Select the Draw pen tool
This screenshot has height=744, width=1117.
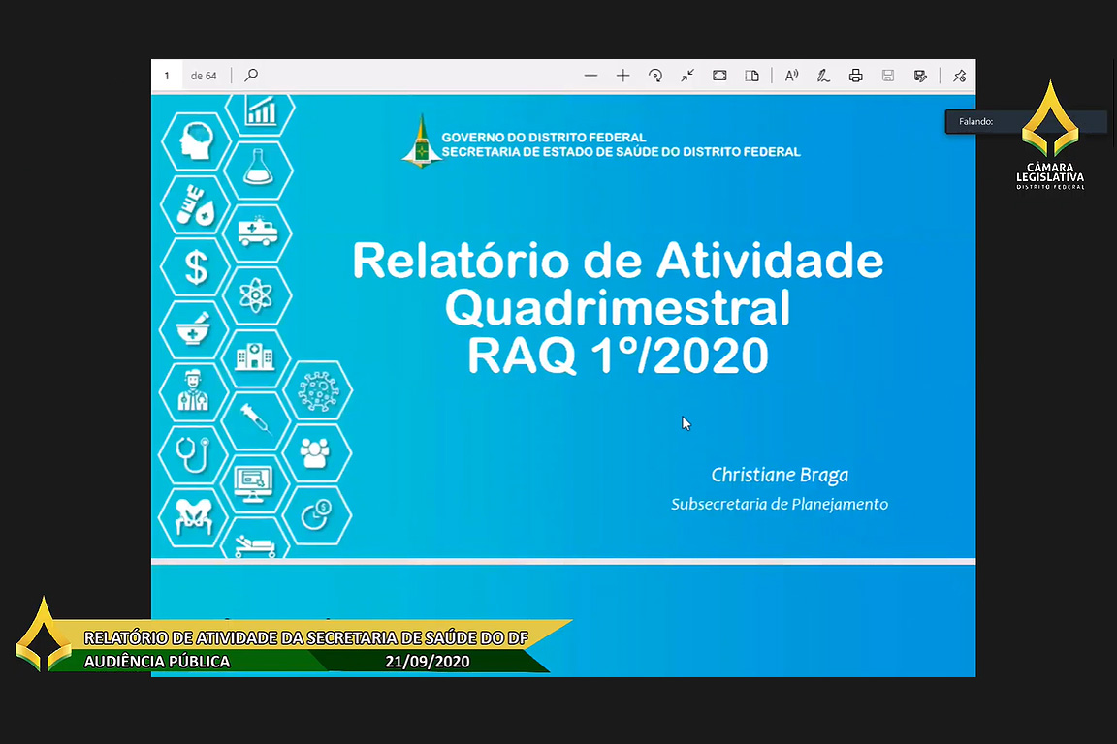pyautogui.click(x=823, y=76)
